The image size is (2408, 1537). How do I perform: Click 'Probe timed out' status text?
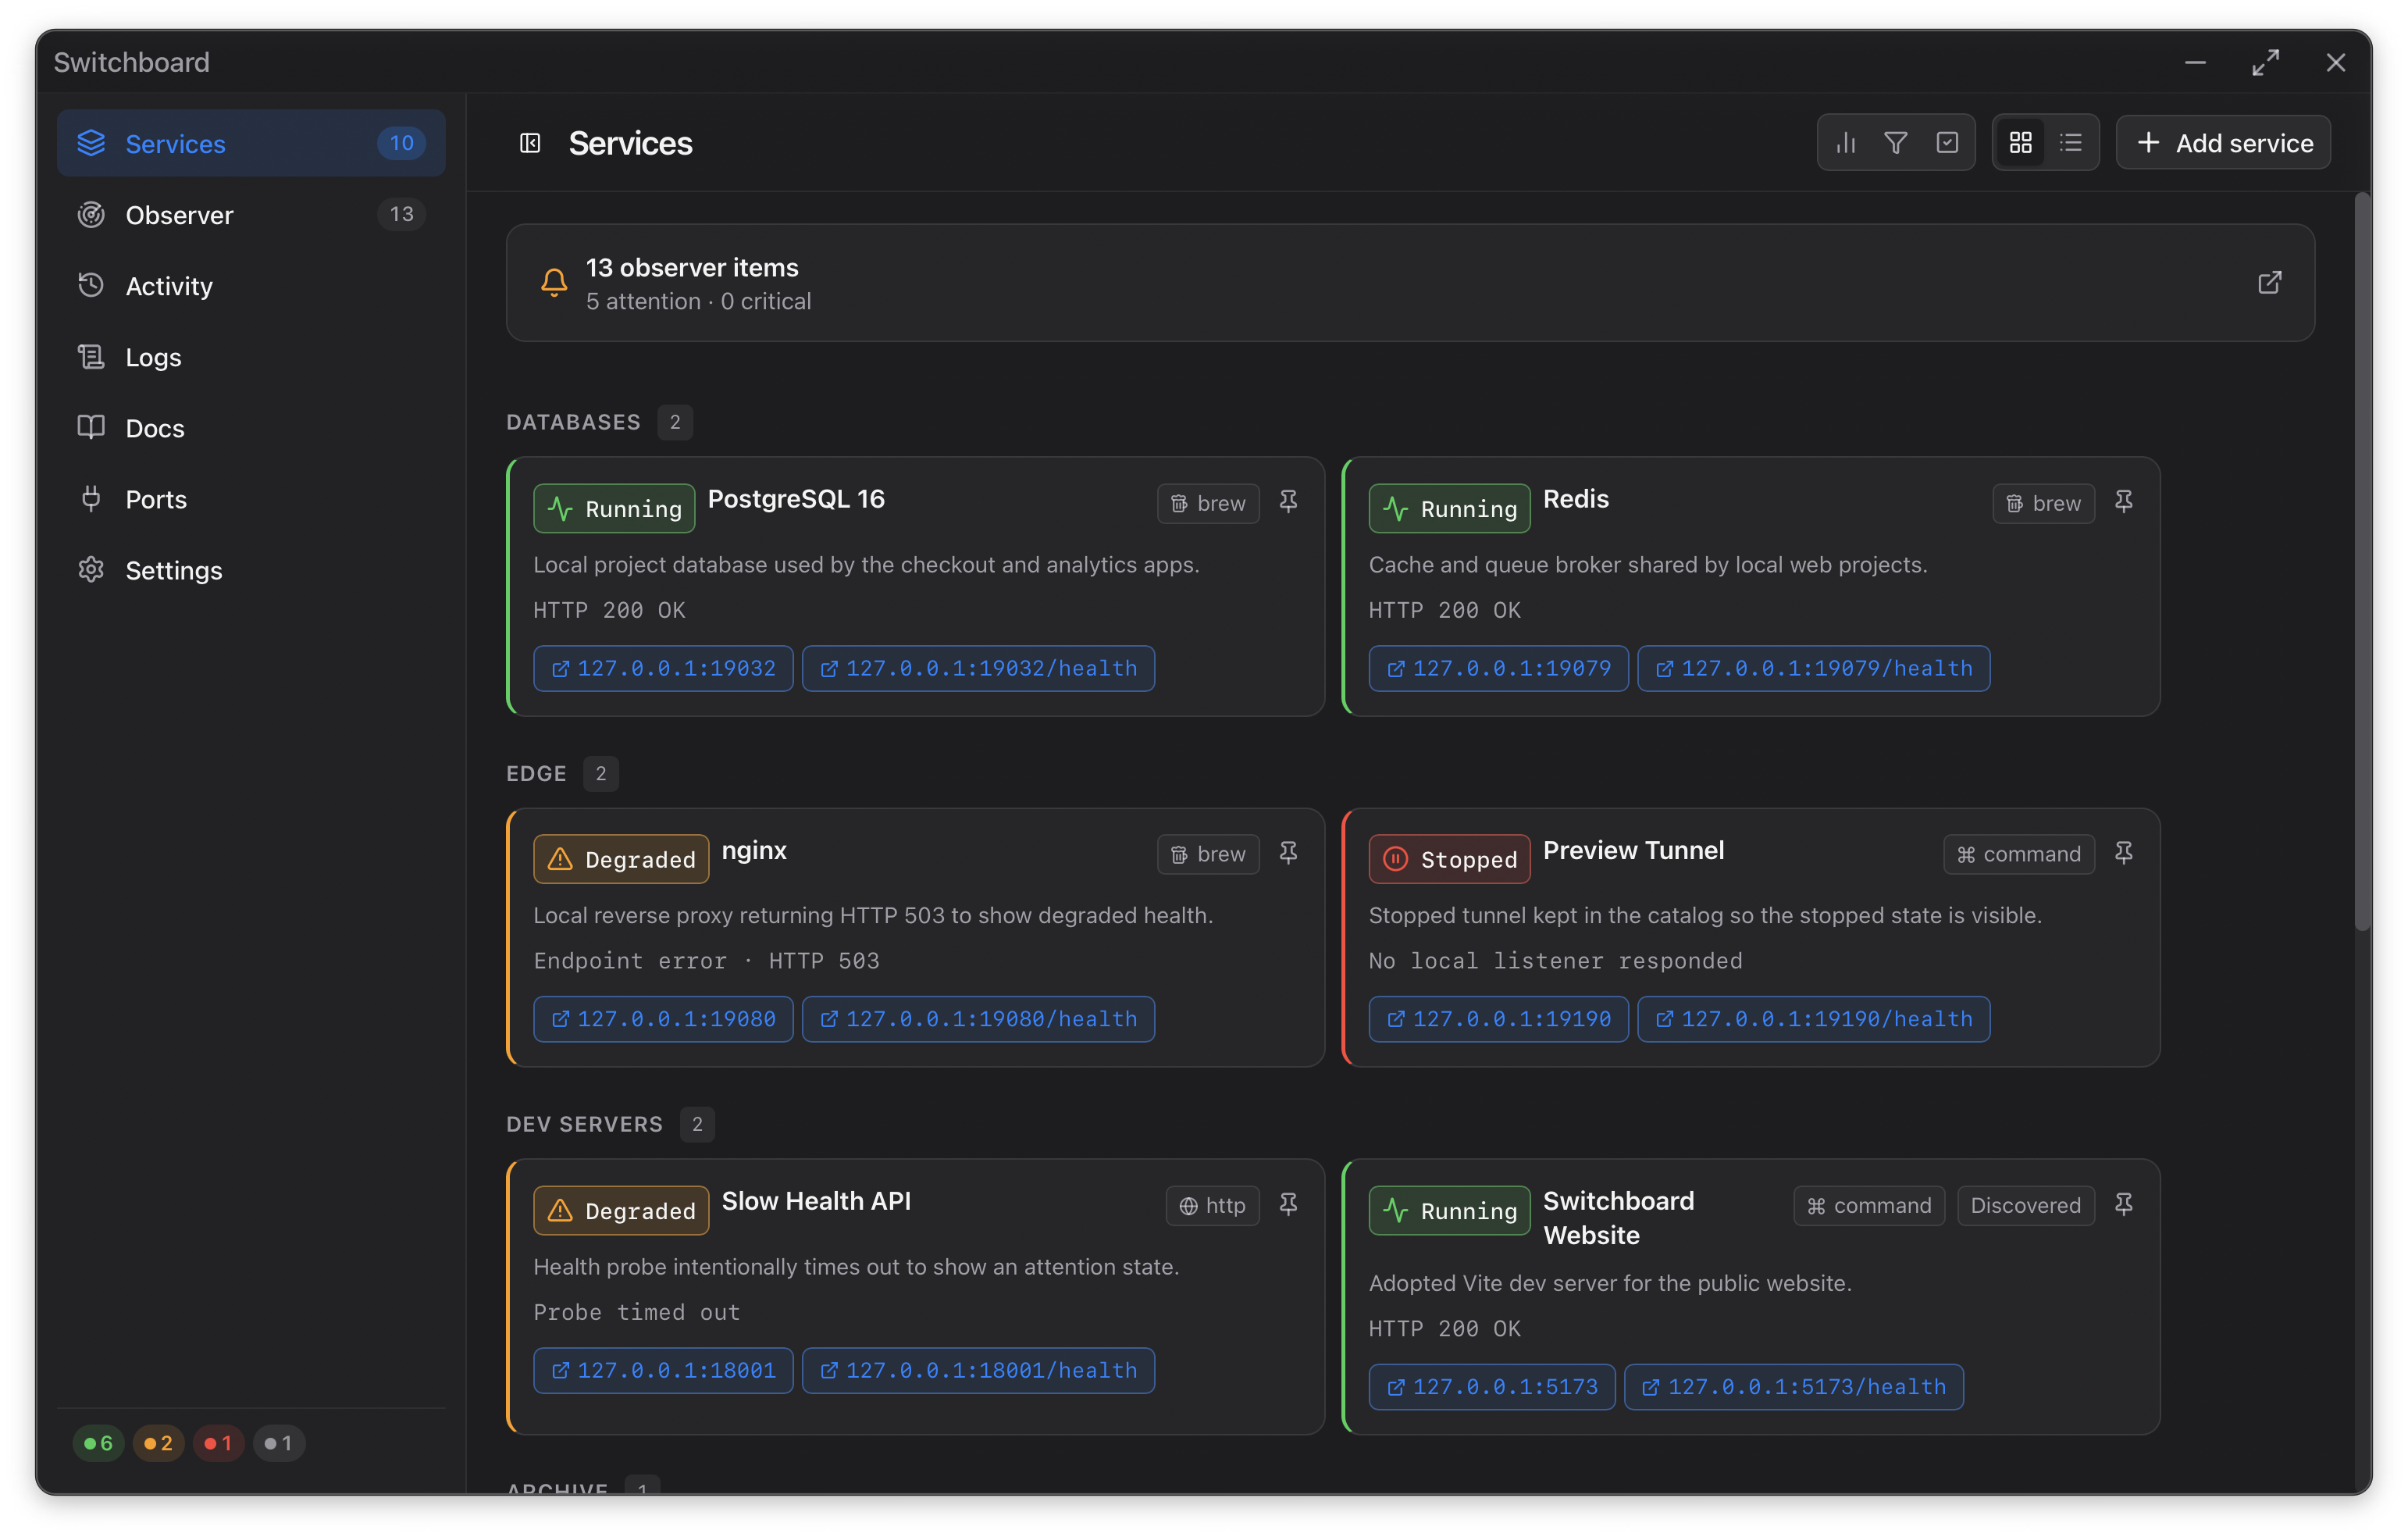(637, 1312)
